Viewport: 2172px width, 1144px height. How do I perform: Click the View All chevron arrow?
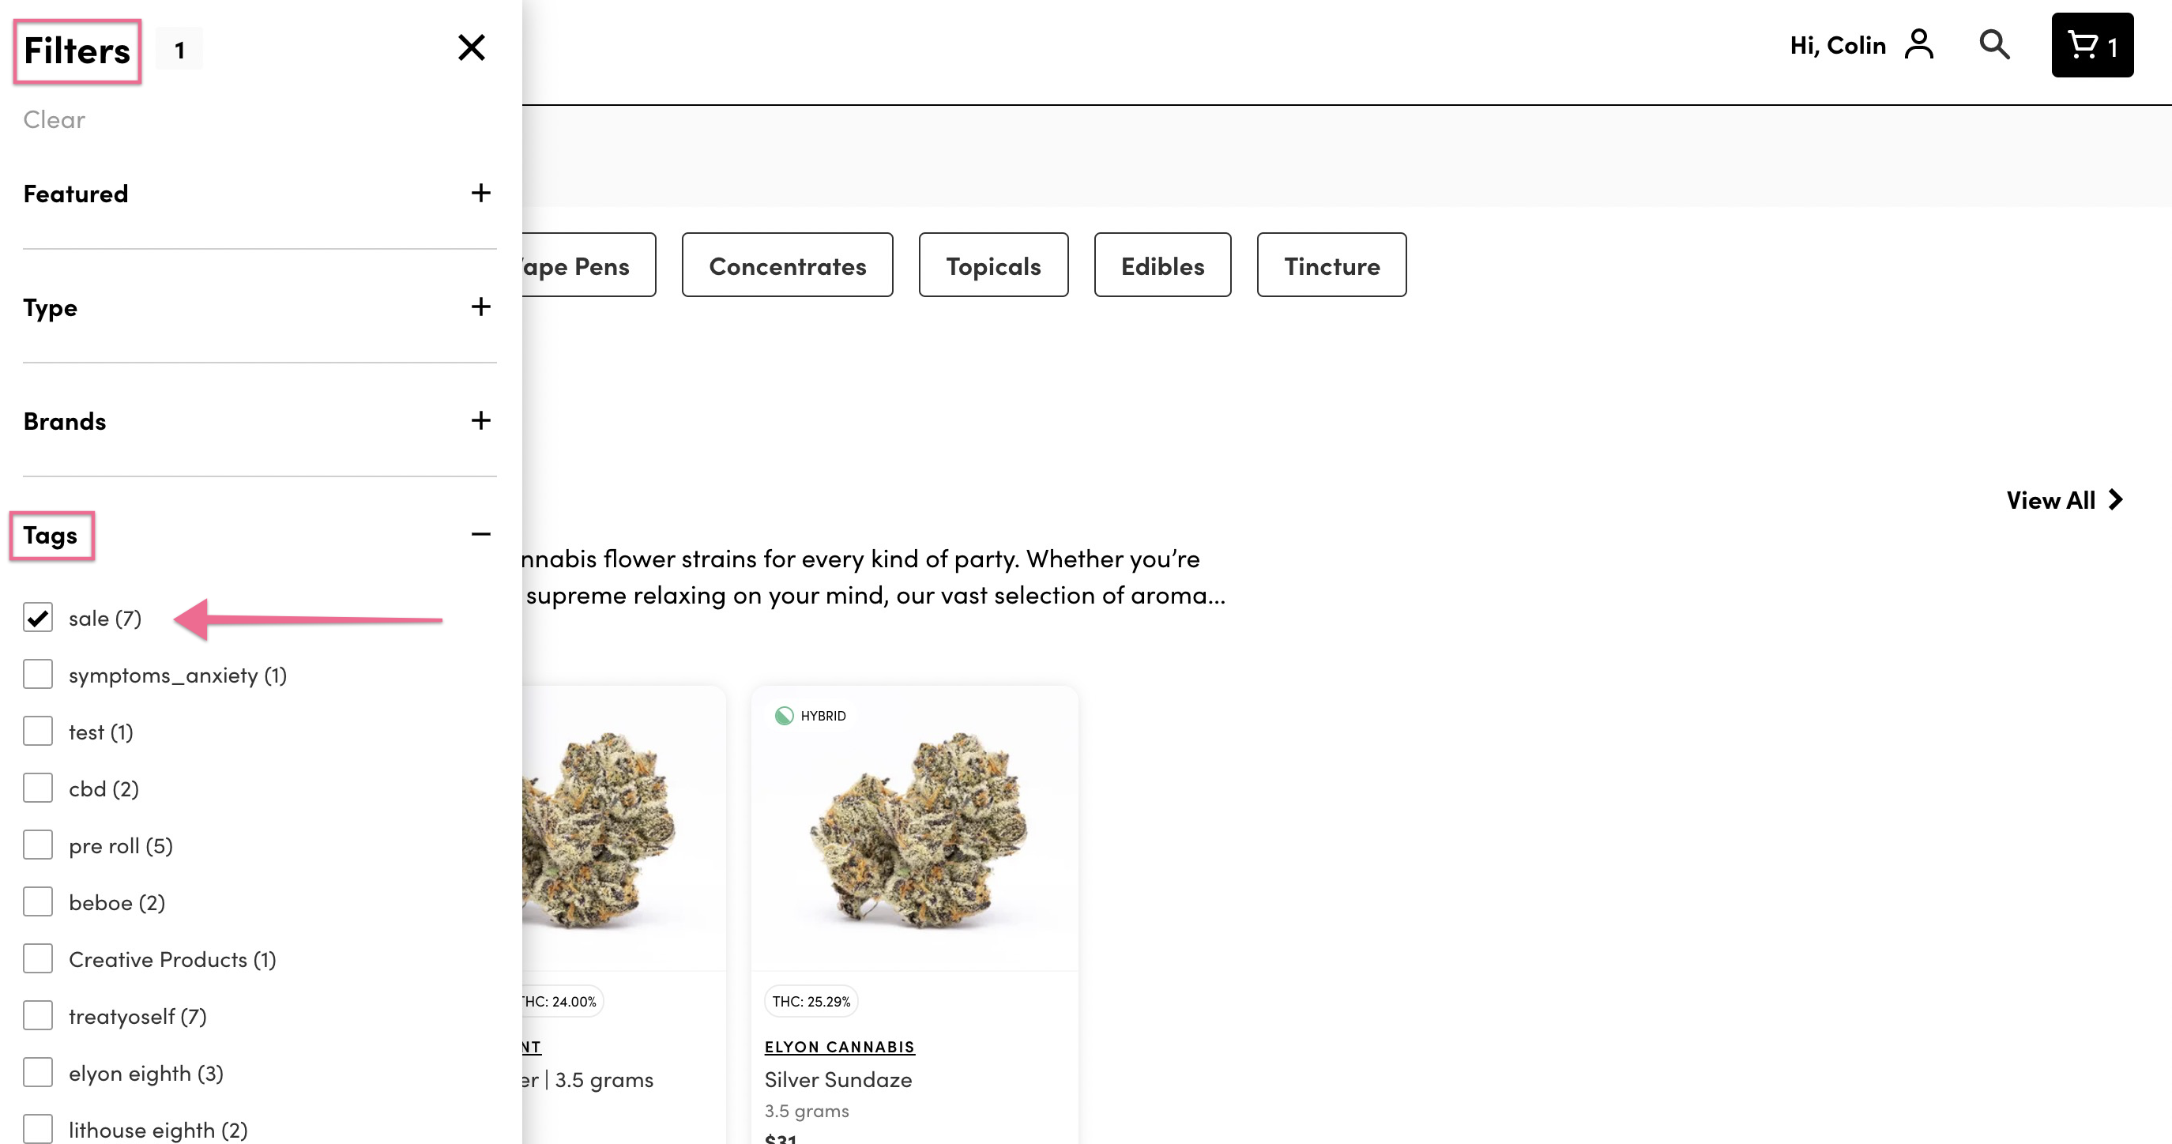(2116, 500)
